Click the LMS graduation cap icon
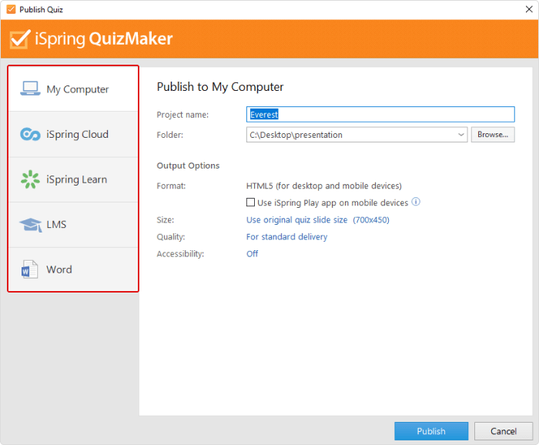 point(31,225)
